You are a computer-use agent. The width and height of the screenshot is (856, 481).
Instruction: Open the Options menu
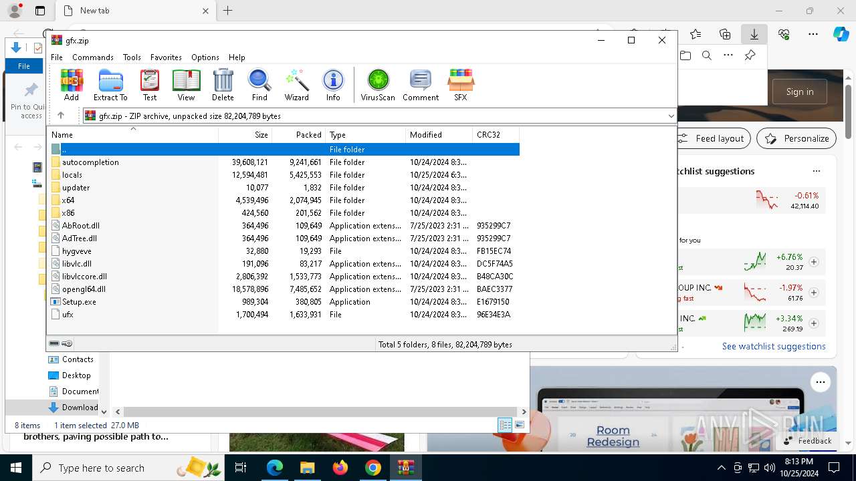point(205,57)
